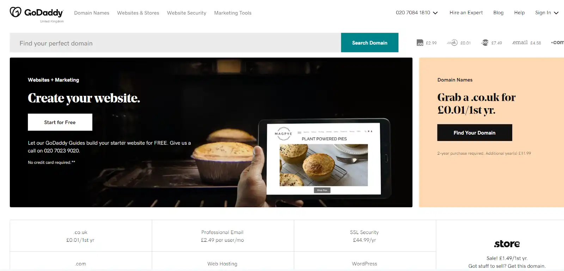Viewport: 564px width, 271px height.
Task: Click the GoDaddy logo icon
Action: pyautogui.click(x=16, y=12)
